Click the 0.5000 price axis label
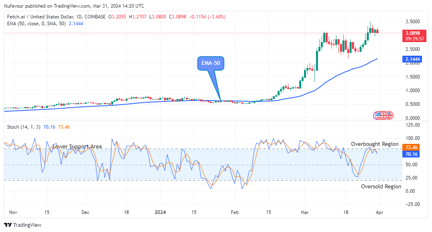432x232 pixels. coord(413,104)
